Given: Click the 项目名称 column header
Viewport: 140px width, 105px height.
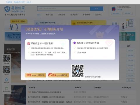Looking at the screenshot, I should pos(32,87).
